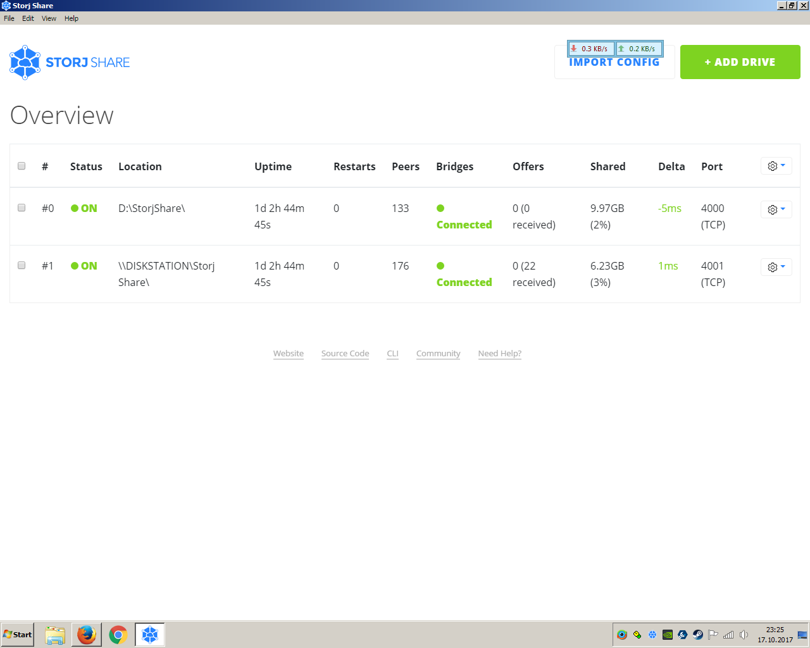
Task: Click the Import Config button
Action: 614,62
